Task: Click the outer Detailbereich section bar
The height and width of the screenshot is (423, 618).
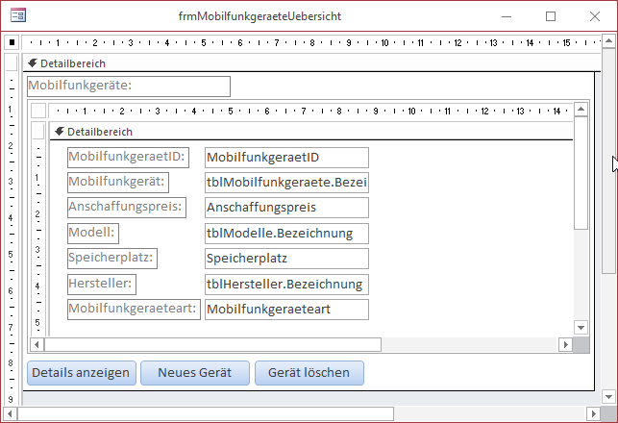Action: tap(311, 63)
